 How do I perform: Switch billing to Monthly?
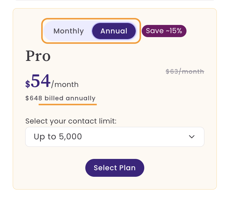(69, 31)
